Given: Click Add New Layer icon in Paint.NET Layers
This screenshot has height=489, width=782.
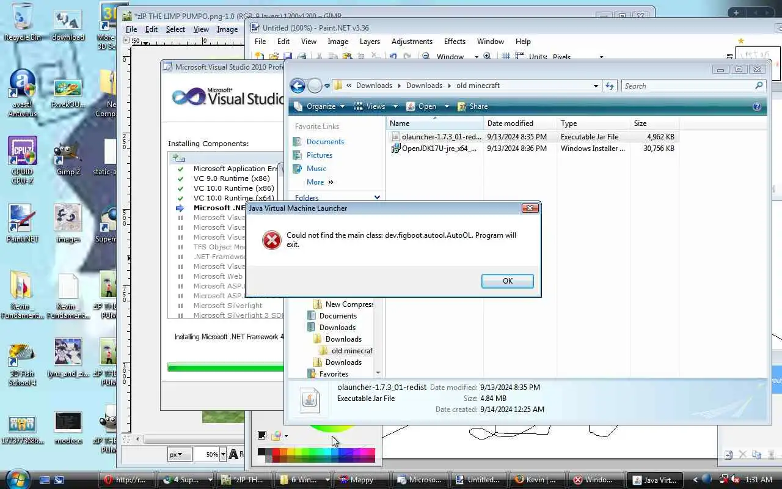Looking at the screenshot, I should pos(728,455).
